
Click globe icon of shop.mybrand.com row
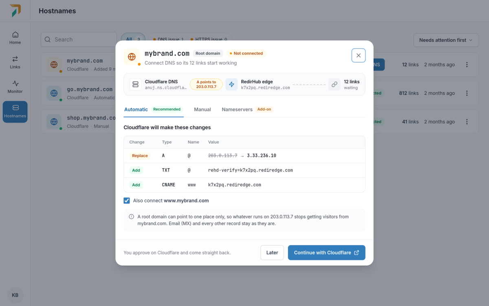pos(54,122)
